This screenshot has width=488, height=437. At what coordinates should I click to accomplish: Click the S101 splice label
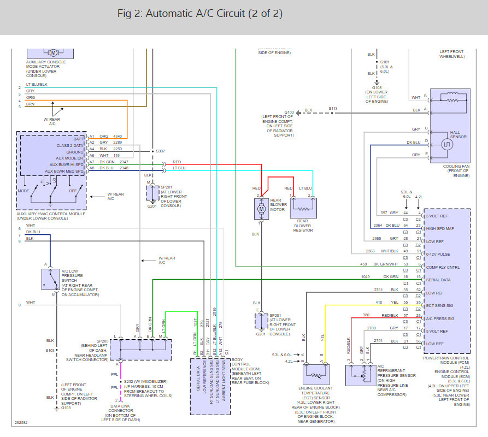pyautogui.click(x=385, y=62)
